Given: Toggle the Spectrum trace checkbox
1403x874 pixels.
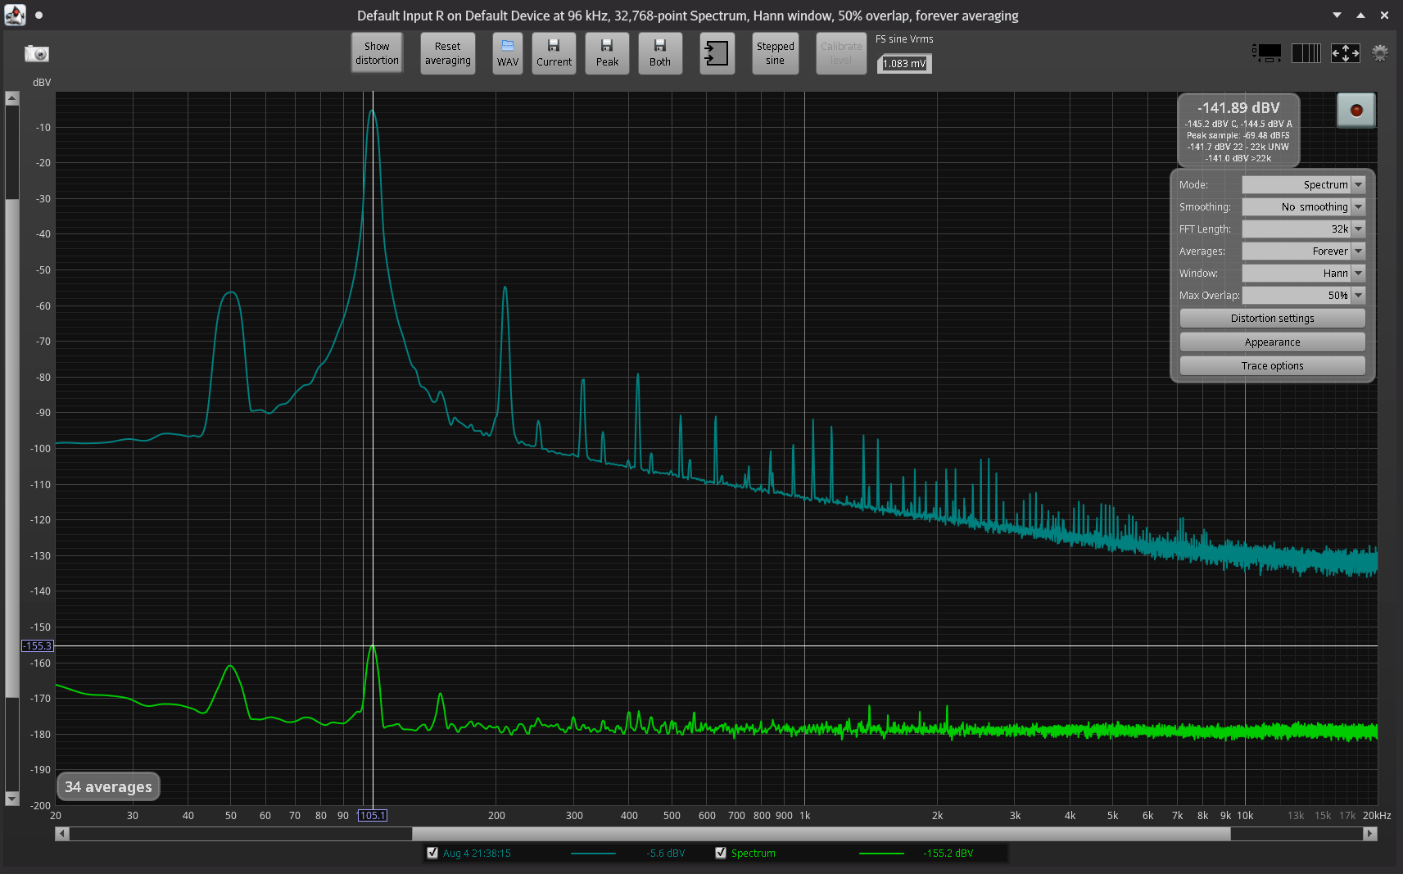Looking at the screenshot, I should 721,853.
